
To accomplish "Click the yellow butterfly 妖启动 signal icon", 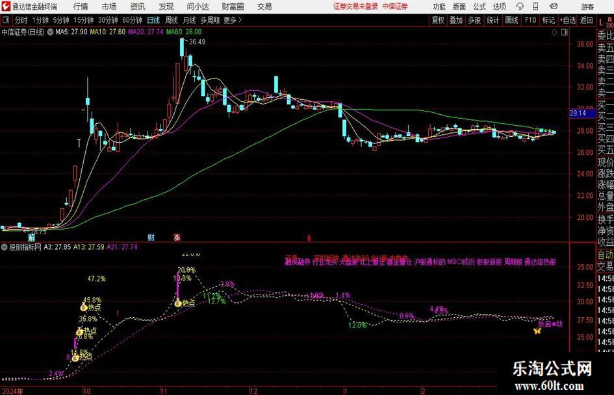I will click(537, 331).
